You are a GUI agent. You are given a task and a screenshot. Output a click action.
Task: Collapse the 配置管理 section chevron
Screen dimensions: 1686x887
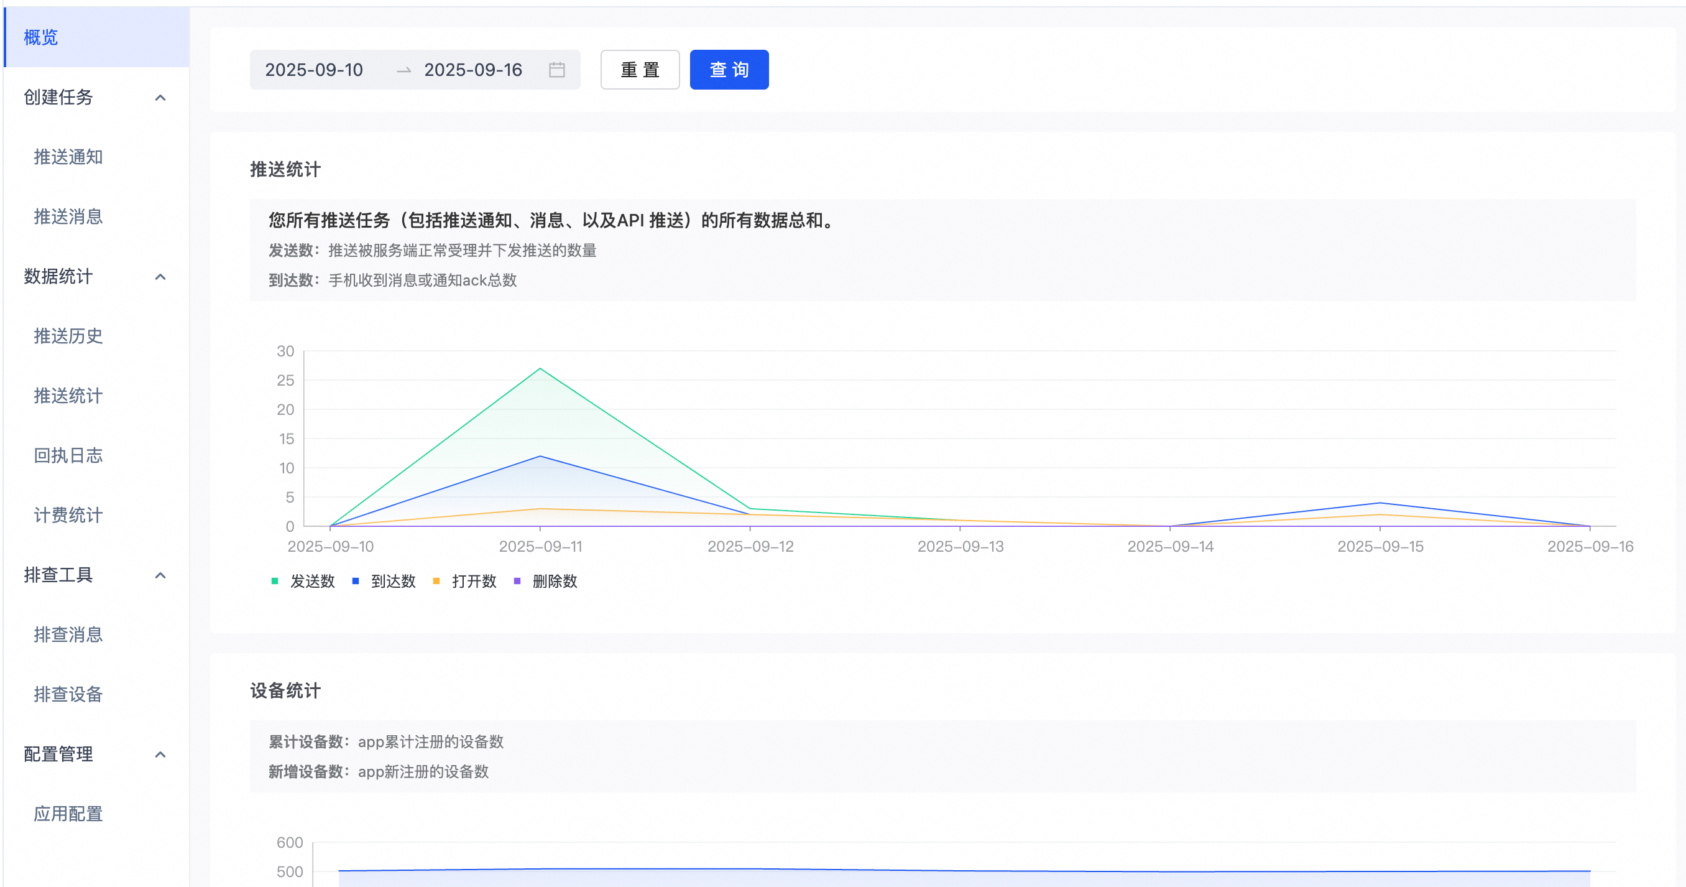160,754
